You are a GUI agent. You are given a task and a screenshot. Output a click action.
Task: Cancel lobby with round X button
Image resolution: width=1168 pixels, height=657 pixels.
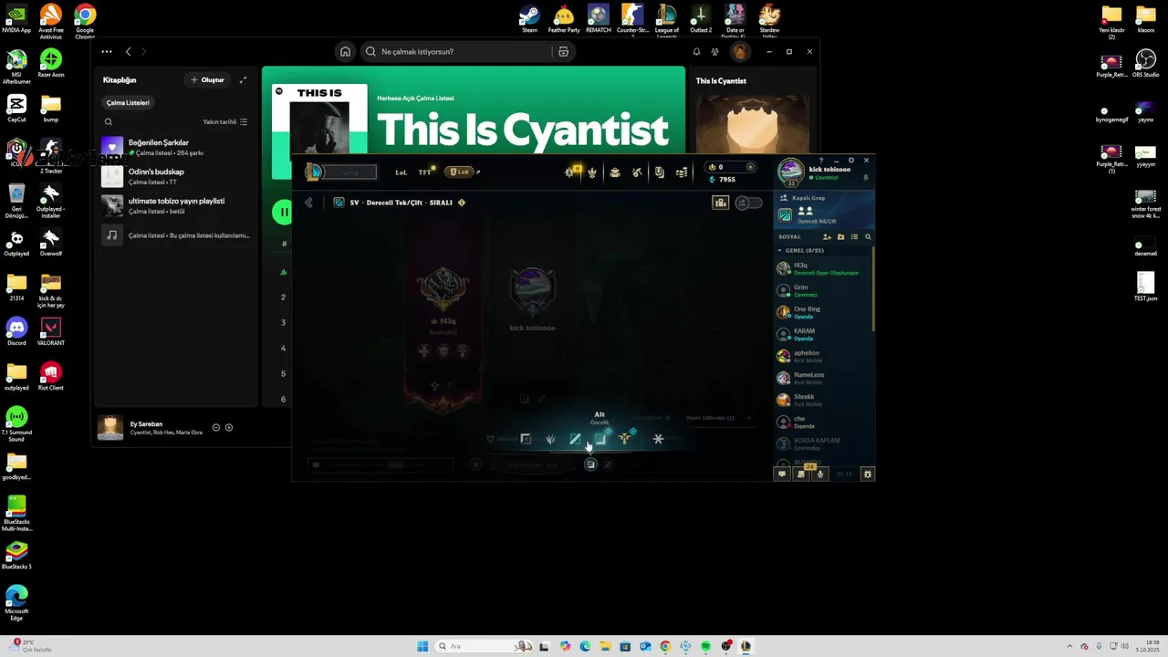pyautogui.click(x=475, y=464)
